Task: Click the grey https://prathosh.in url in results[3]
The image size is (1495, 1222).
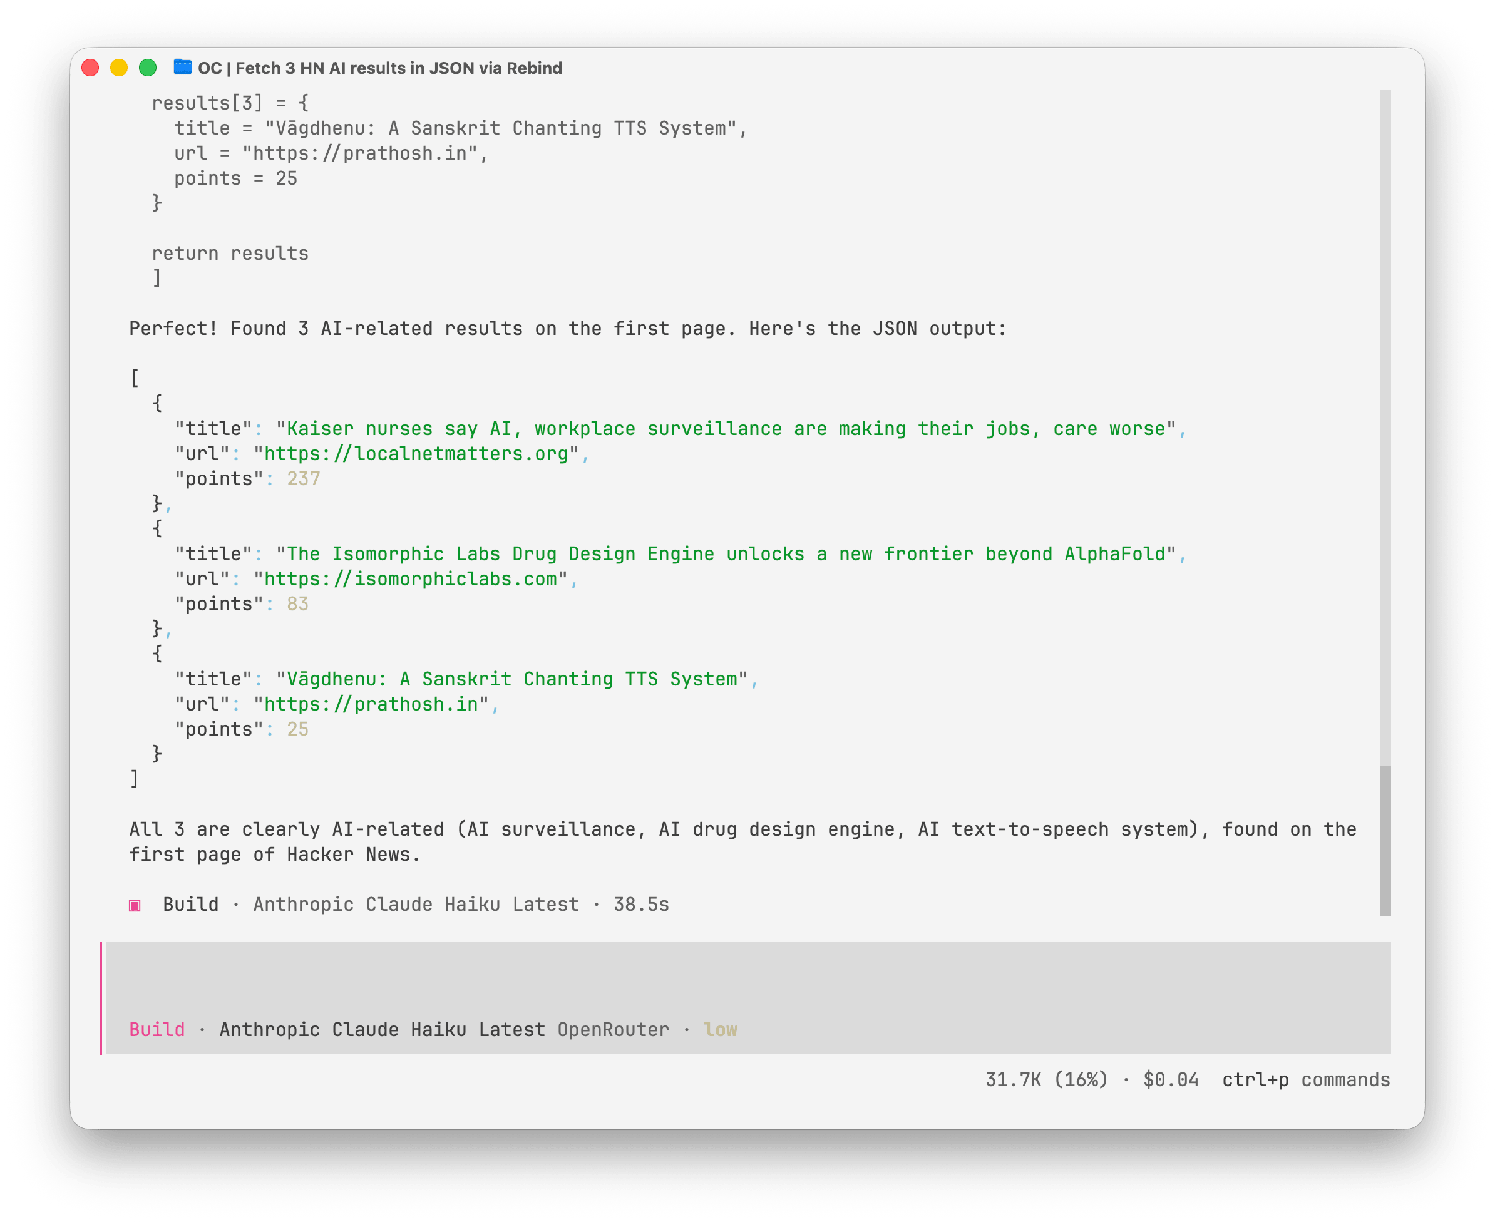Action: point(360,153)
